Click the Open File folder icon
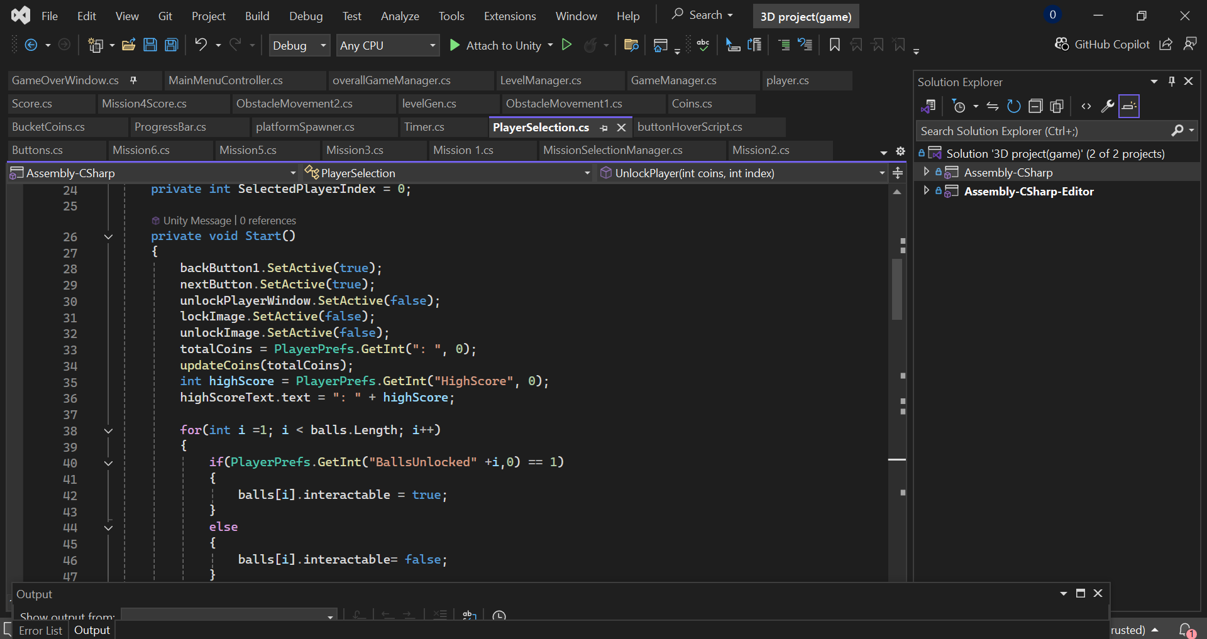Image resolution: width=1207 pixels, height=639 pixels. tap(129, 45)
